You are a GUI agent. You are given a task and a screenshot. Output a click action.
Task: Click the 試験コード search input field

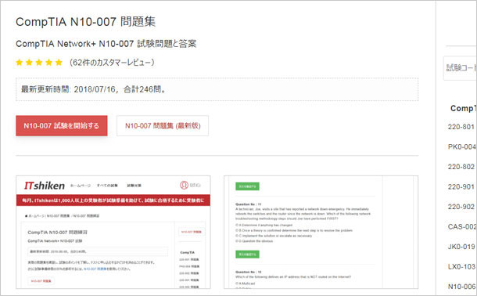click(x=461, y=68)
